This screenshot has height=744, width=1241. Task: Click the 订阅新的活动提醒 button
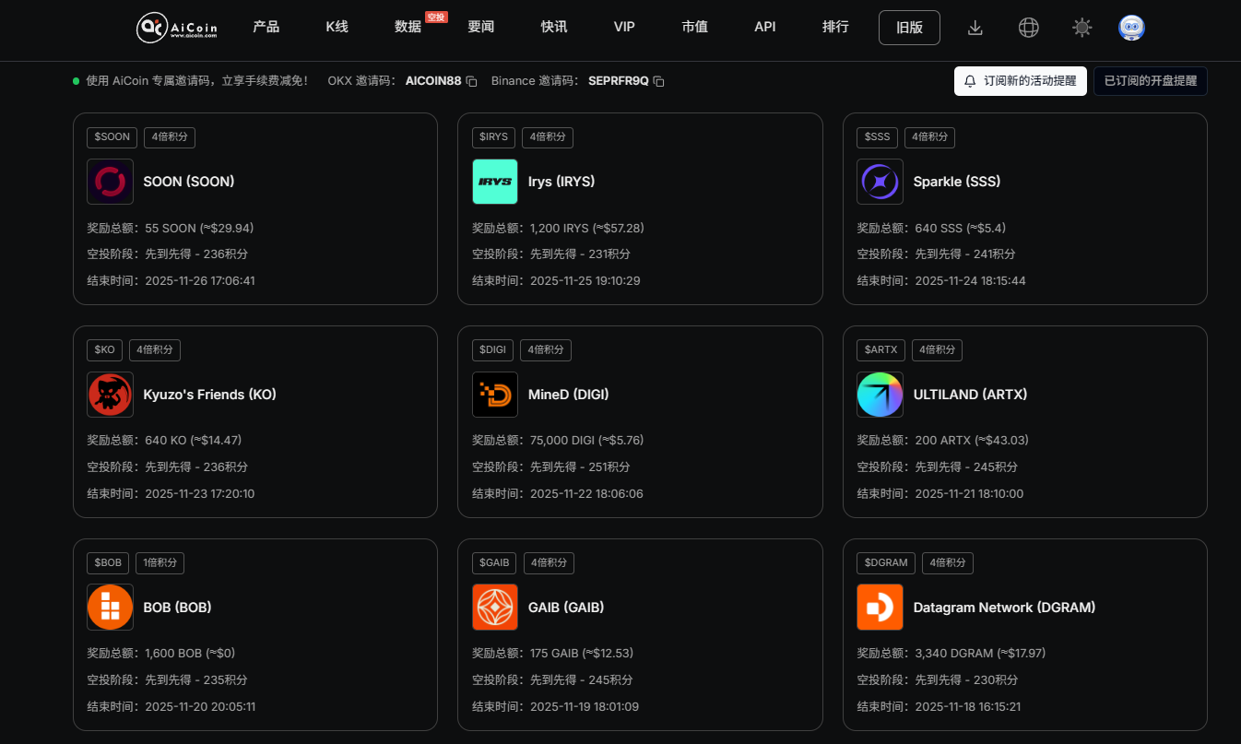click(1020, 81)
